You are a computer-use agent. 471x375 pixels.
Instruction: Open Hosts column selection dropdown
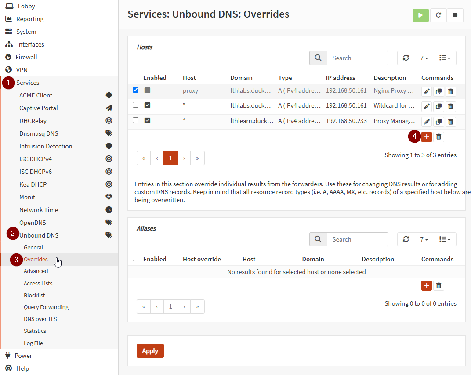pyautogui.click(x=445, y=58)
